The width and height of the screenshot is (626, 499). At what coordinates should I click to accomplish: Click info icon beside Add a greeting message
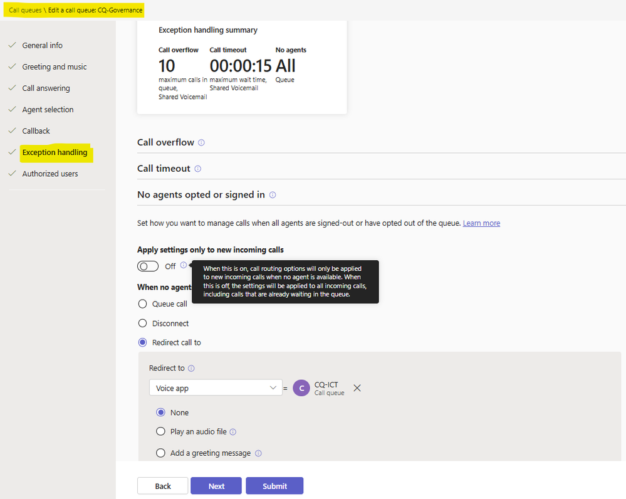coord(258,453)
